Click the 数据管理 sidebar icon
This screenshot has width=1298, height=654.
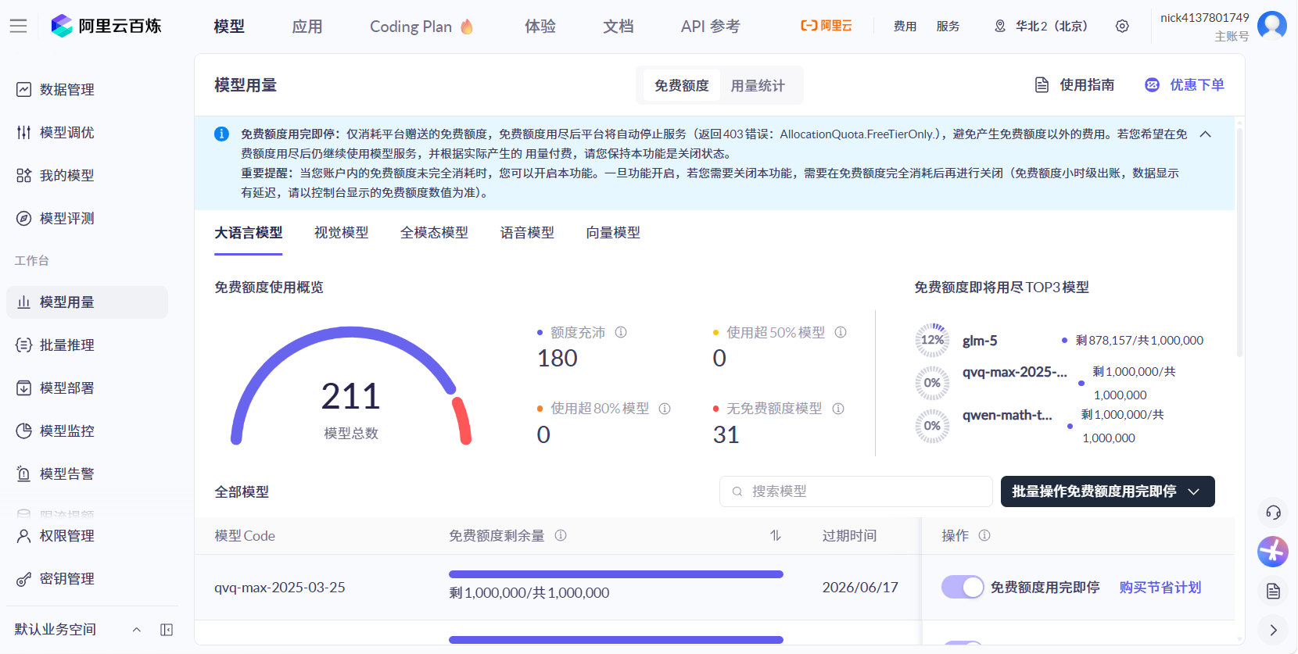pyautogui.click(x=24, y=90)
